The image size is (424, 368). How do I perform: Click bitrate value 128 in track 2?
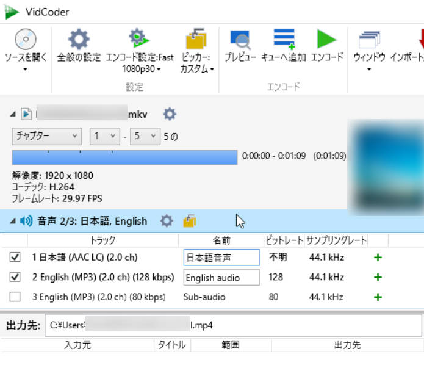(276, 277)
